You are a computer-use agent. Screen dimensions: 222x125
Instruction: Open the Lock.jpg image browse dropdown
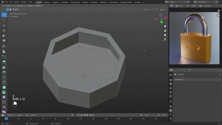coord(201,6)
